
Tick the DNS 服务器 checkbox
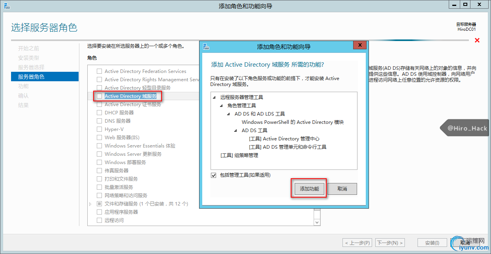(100, 121)
